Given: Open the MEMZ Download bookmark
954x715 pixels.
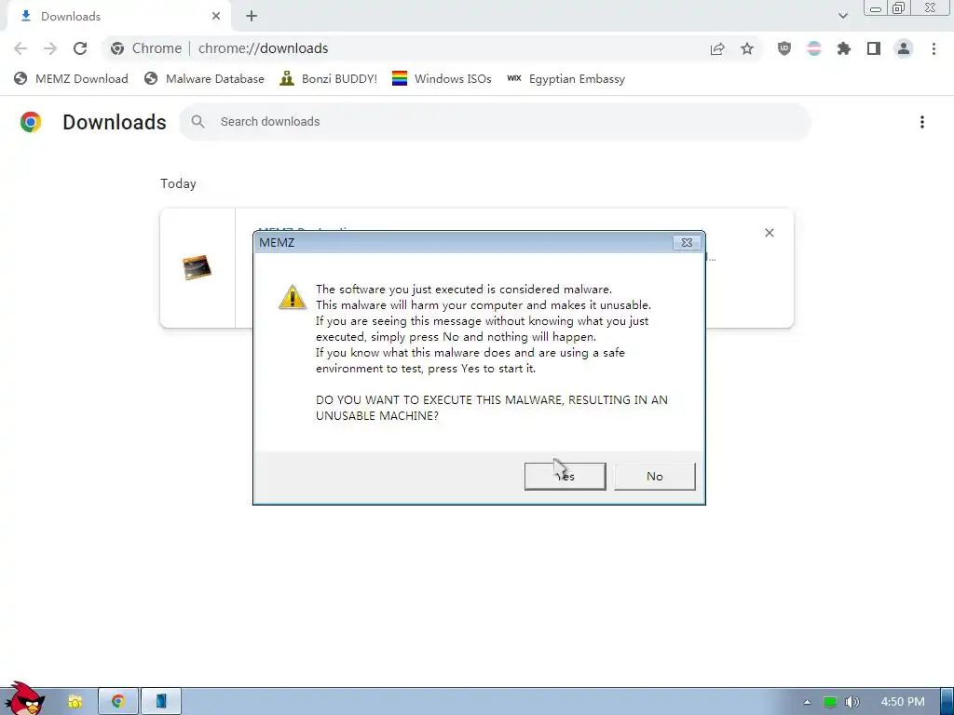Looking at the screenshot, I should coord(71,79).
